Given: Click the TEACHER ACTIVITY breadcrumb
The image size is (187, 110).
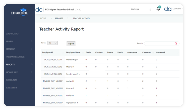Looking at the screenshot, I should pos(81,18).
